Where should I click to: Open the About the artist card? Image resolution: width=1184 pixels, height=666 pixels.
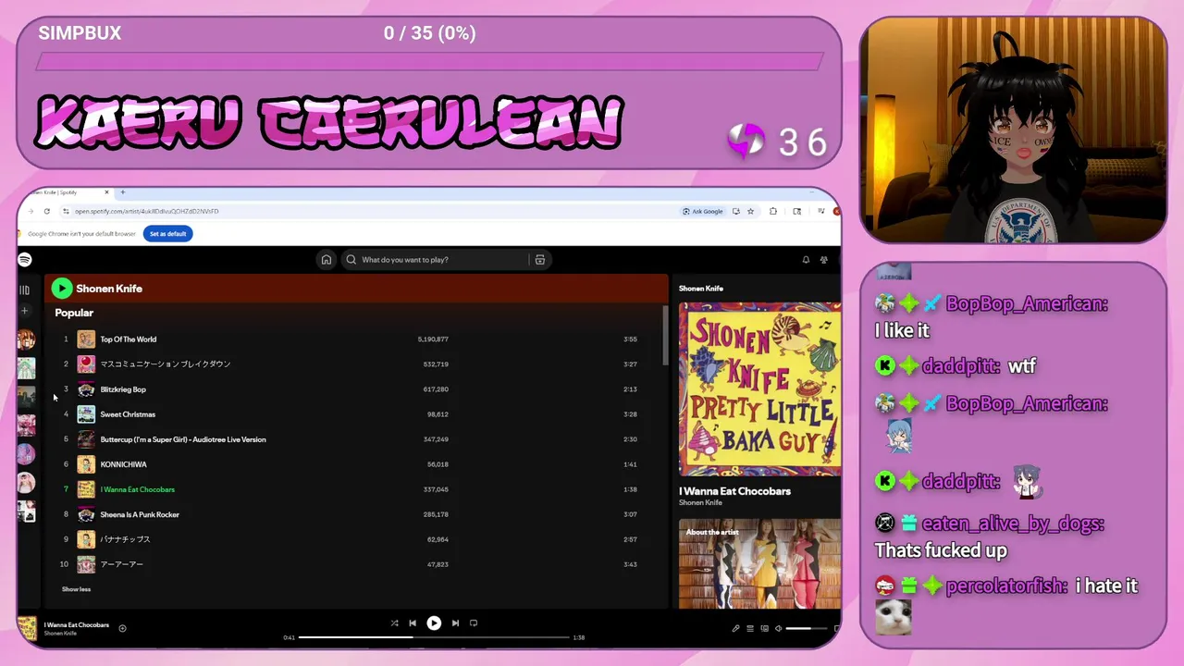pyautogui.click(x=760, y=563)
